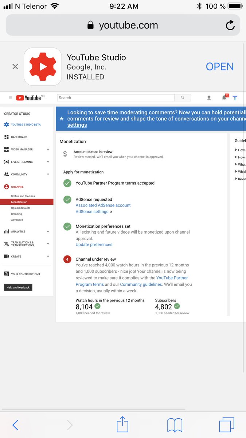Open the Community guidelines link
The image size is (246, 438).
141,284
